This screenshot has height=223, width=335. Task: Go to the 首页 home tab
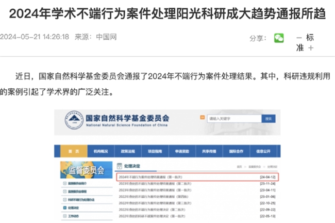[73, 151]
